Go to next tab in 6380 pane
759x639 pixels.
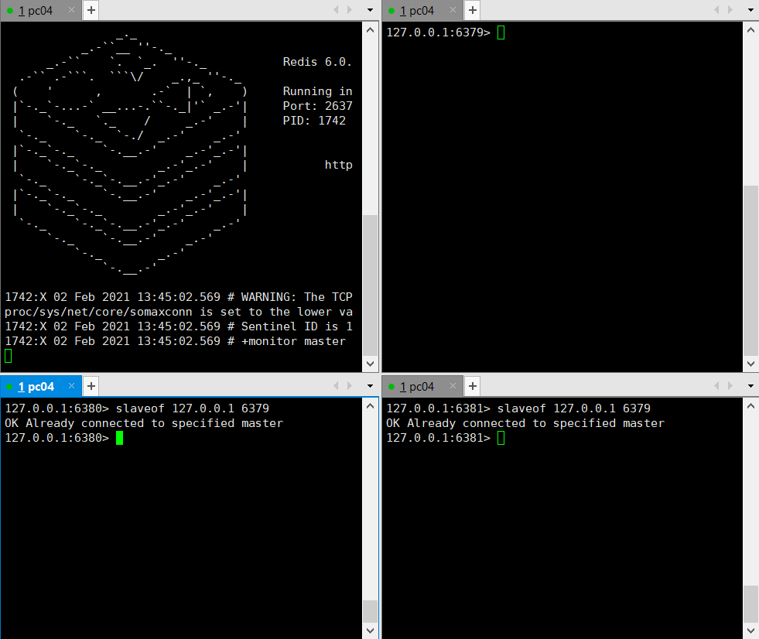tap(350, 386)
